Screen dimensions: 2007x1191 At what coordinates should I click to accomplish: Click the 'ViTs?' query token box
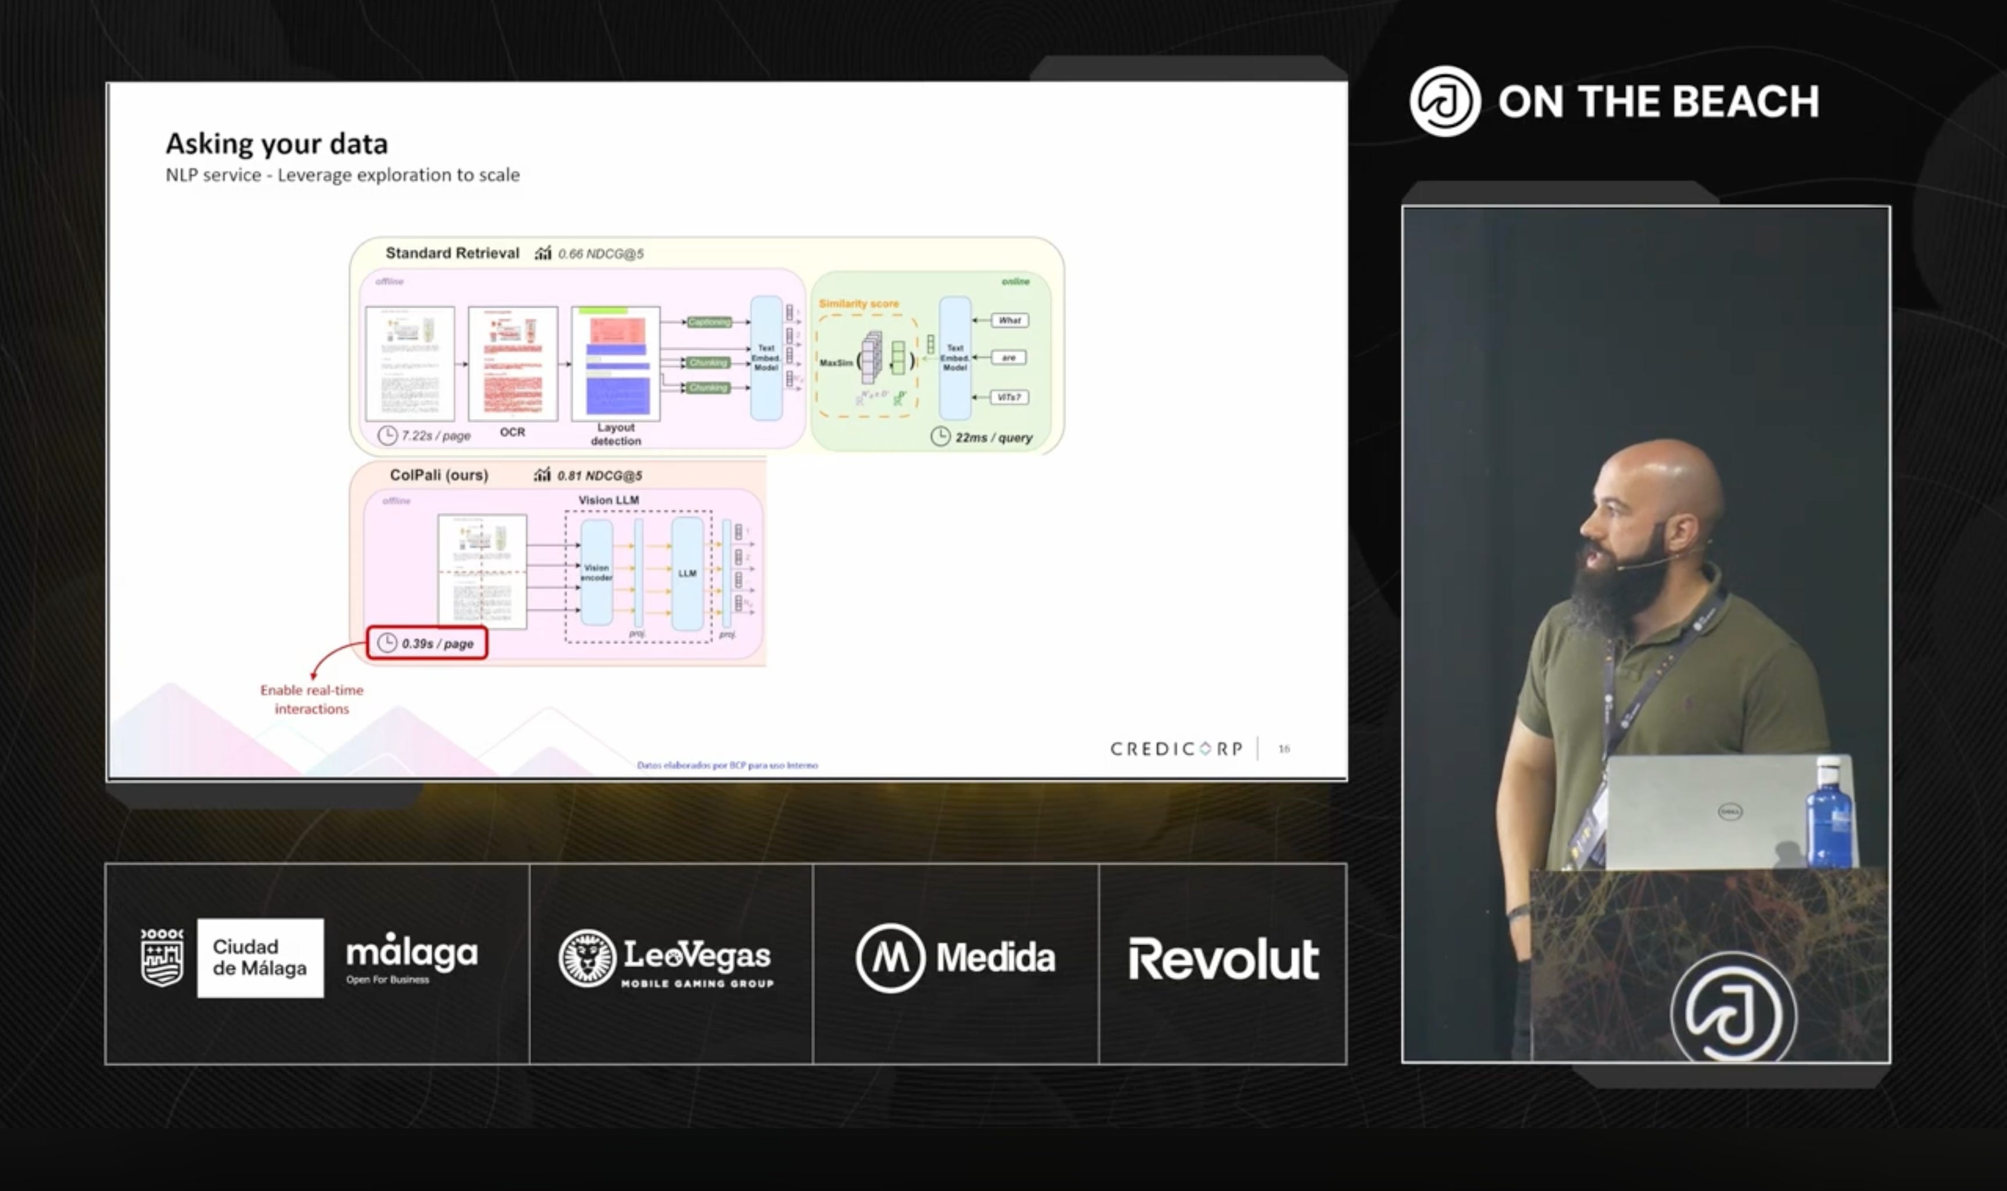tap(1009, 397)
